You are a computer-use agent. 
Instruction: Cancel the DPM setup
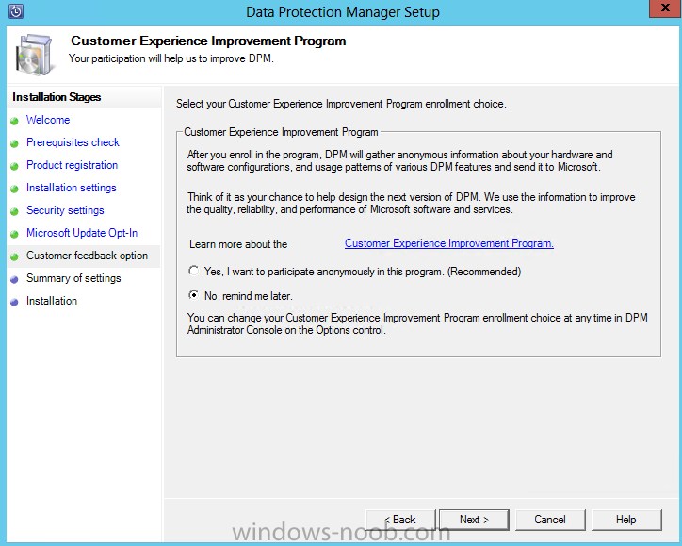coord(550,520)
